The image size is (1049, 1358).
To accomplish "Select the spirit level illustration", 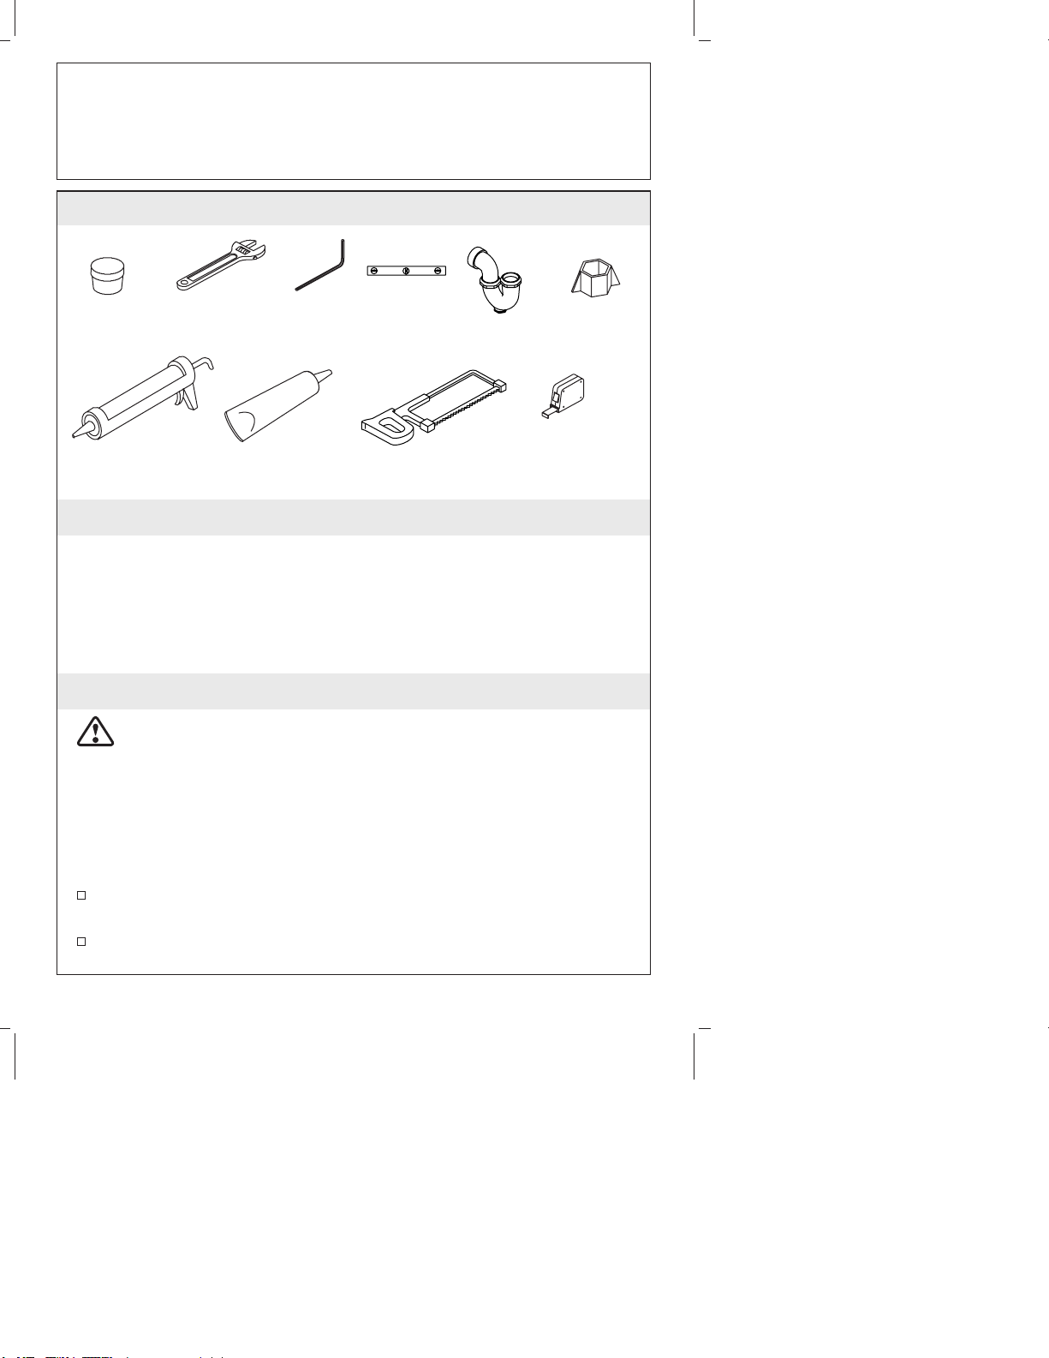I will [407, 272].
